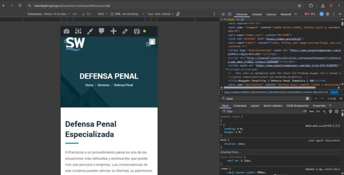Click the search field containing head
Screen dimensions: 344x175
pyautogui.click(x=266, y=98)
